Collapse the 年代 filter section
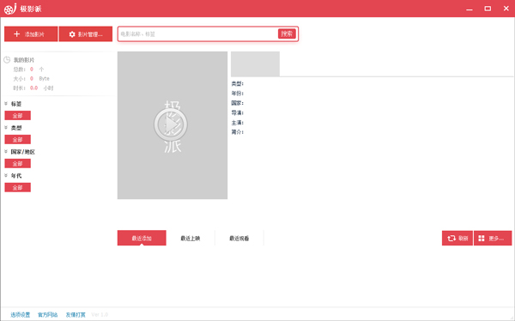Screen dimensions: 515x321 pyautogui.click(x=6, y=175)
